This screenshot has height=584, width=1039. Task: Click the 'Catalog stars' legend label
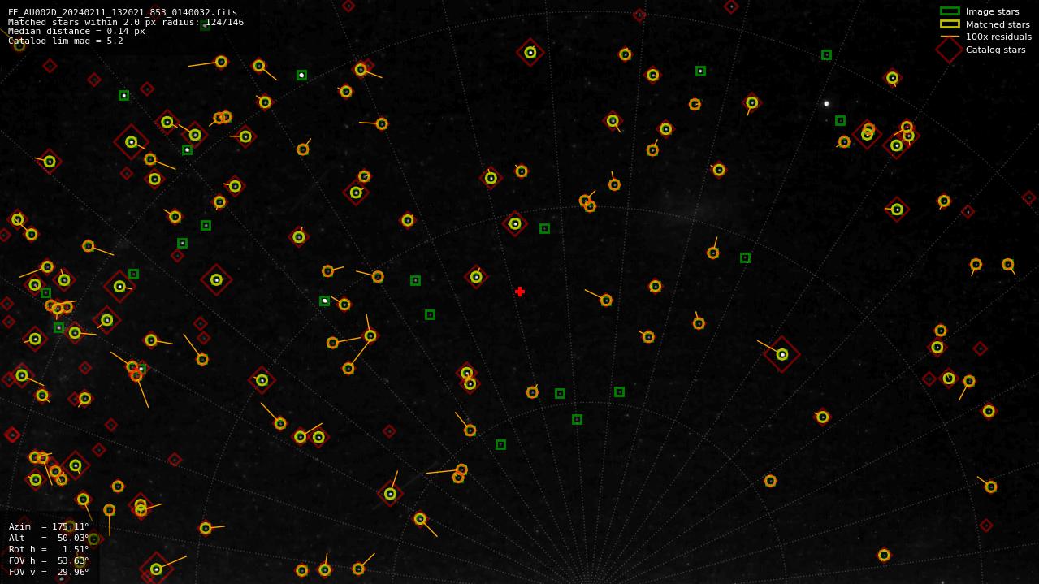995,50
